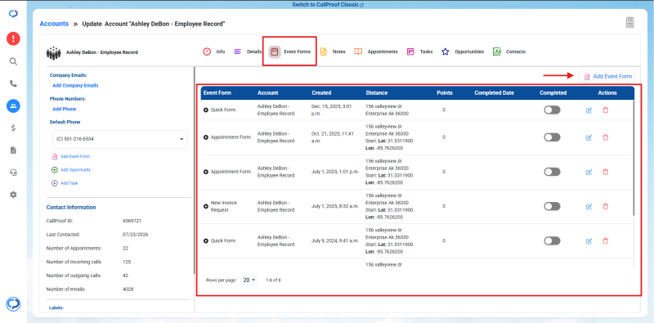Click the clipboard icon at top right
Viewport: 654px width, 323px height.
[x=630, y=23]
